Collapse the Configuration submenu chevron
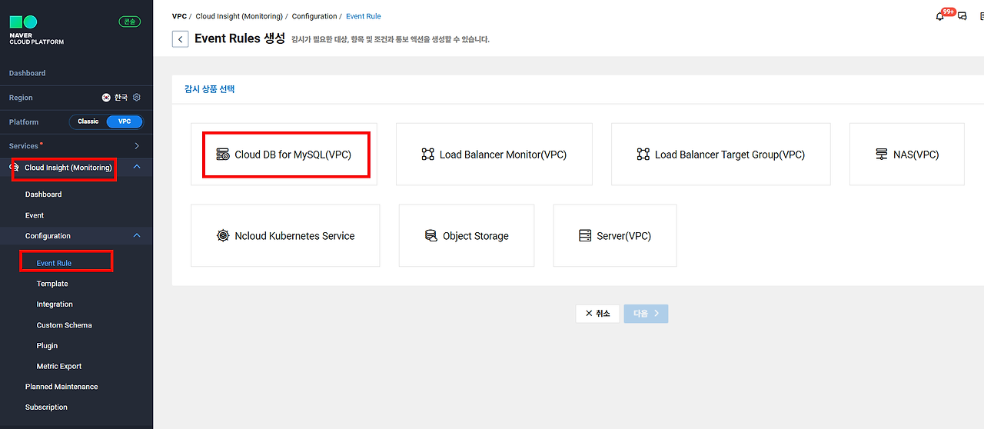 pos(137,236)
